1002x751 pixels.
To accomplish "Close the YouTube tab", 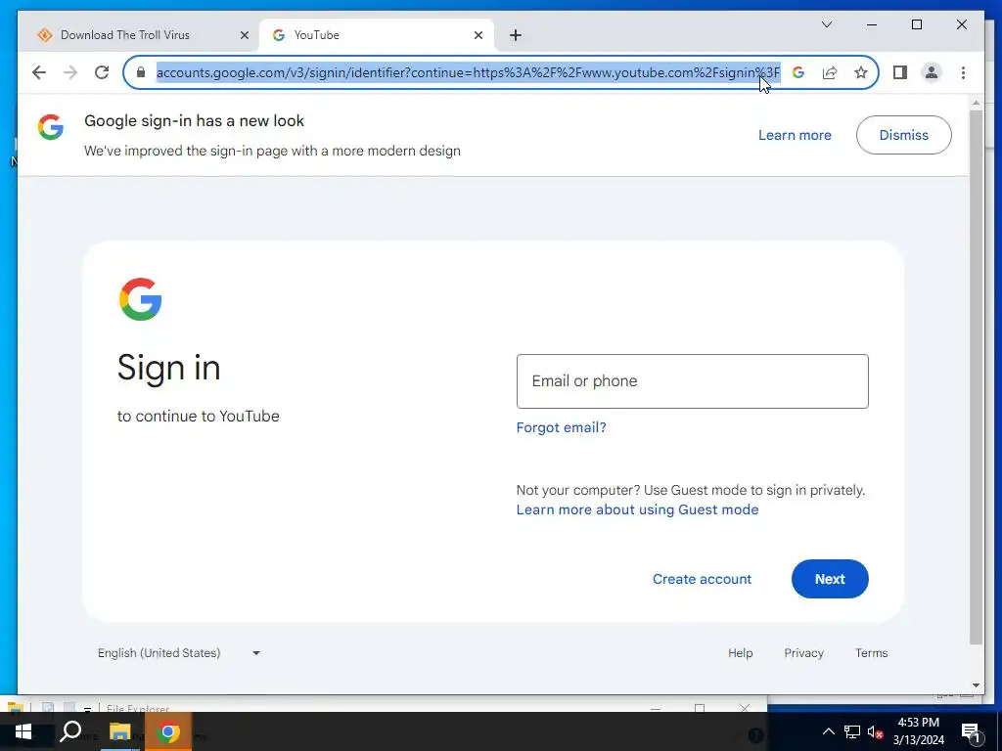I will (x=478, y=35).
